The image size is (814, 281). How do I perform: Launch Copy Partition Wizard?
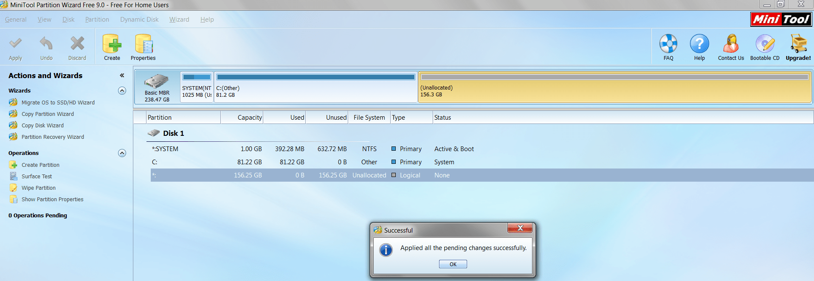click(x=48, y=114)
